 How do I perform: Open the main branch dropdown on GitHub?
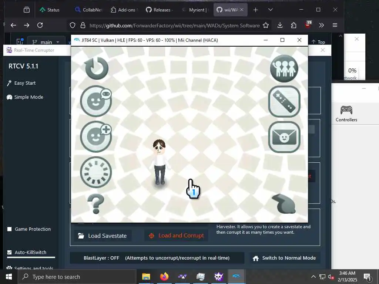tap(46, 42)
